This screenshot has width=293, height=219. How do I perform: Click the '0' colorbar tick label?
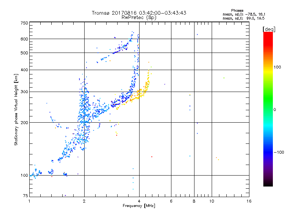[275, 110]
